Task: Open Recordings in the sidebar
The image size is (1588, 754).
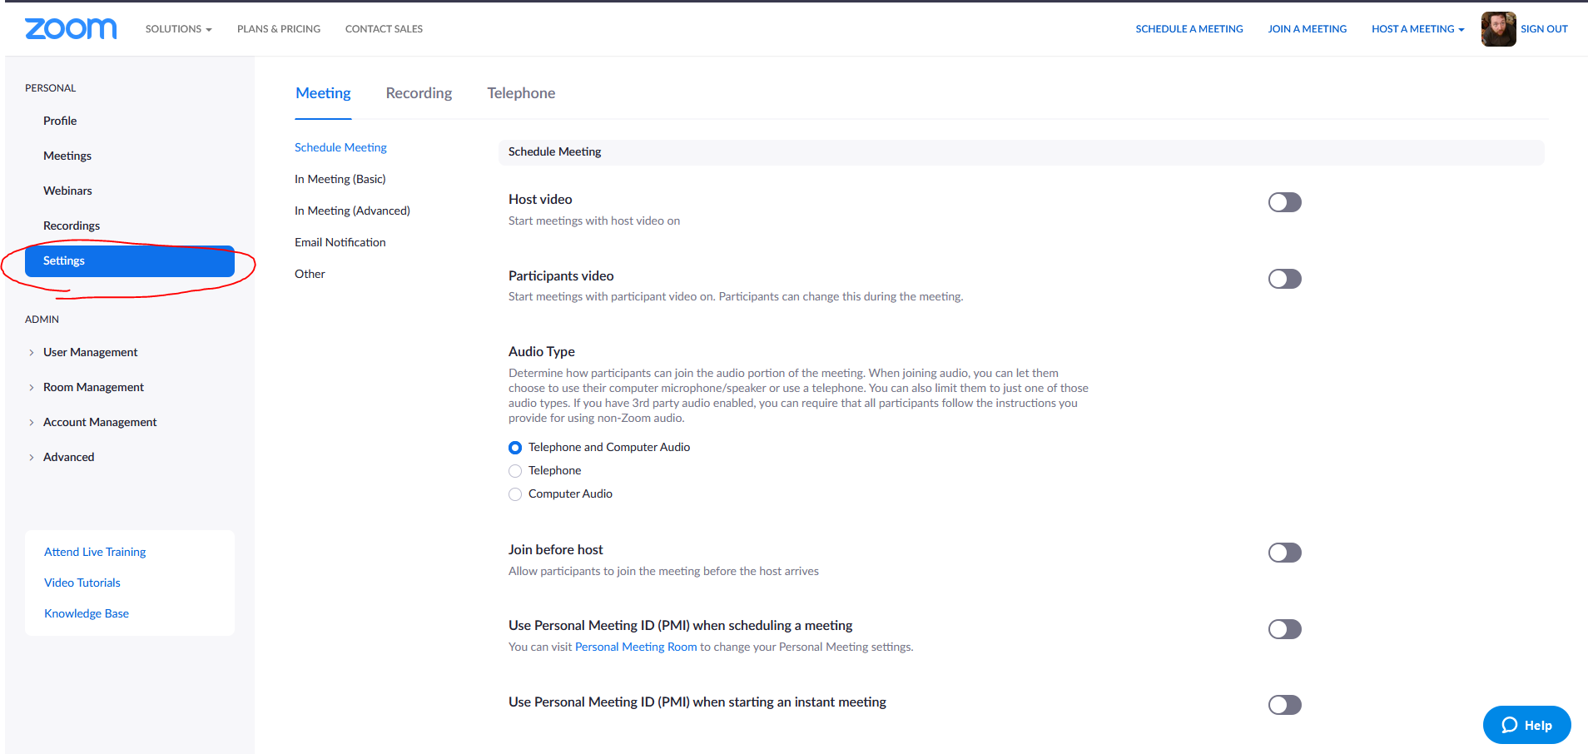Action: pyautogui.click(x=72, y=226)
